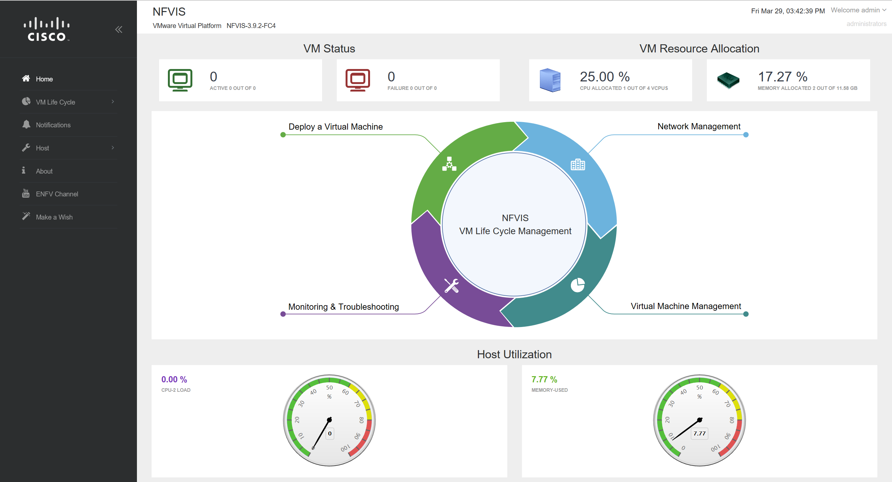
Task: Click Virtual Machine Management link
Action: [686, 306]
